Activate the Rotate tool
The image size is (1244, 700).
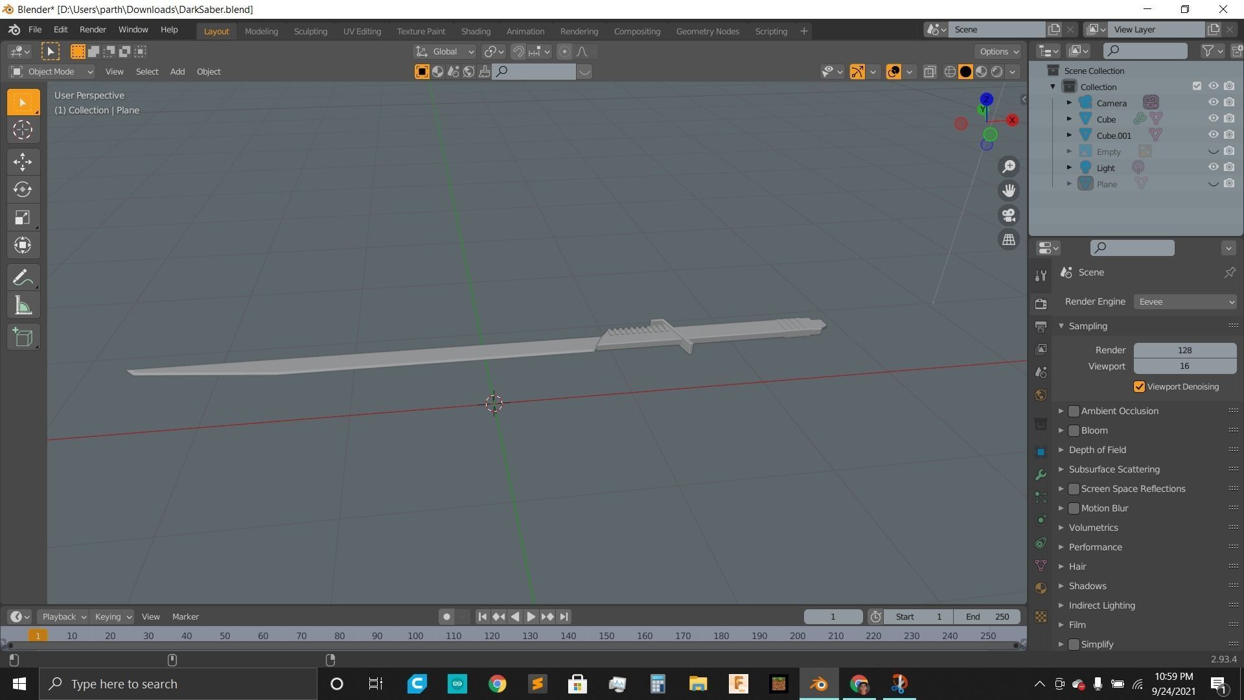pos(23,189)
